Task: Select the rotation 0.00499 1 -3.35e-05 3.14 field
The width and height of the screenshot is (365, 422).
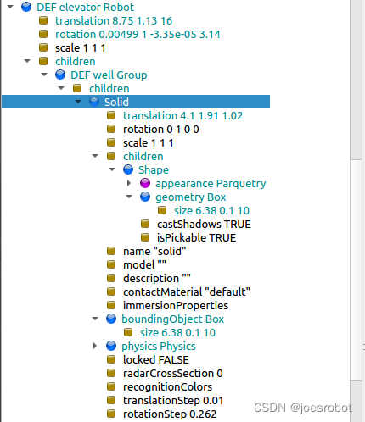Action: (x=138, y=34)
